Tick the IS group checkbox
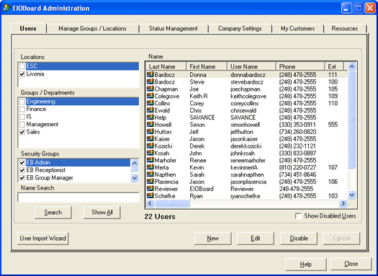This screenshot has width=378, height=276. [x=22, y=117]
